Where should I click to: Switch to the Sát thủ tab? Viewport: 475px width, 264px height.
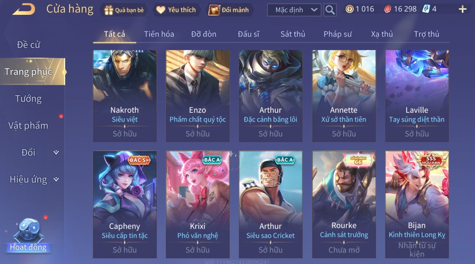point(293,34)
